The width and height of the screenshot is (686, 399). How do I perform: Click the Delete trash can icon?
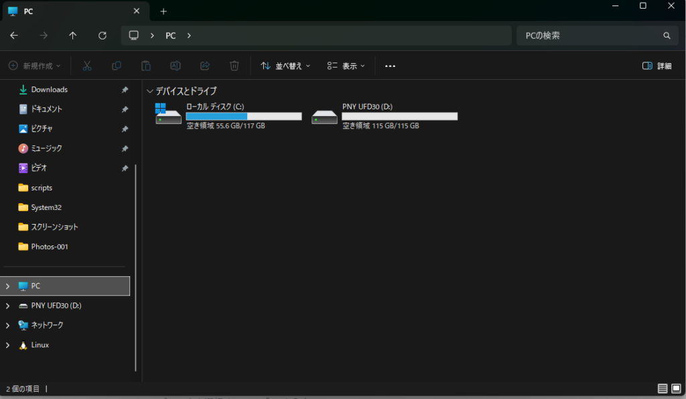[234, 66]
